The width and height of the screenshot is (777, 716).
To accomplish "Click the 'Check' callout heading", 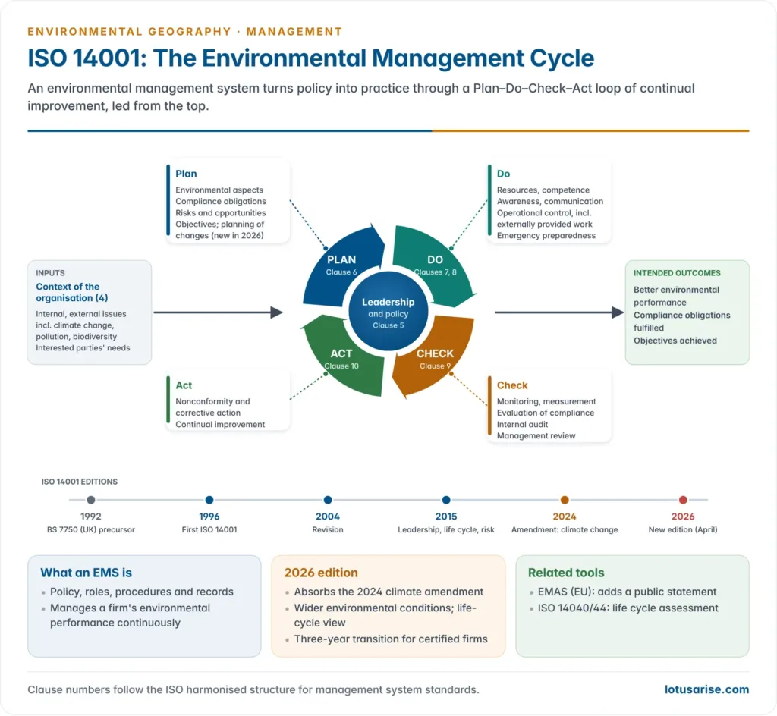I will pyautogui.click(x=512, y=385).
